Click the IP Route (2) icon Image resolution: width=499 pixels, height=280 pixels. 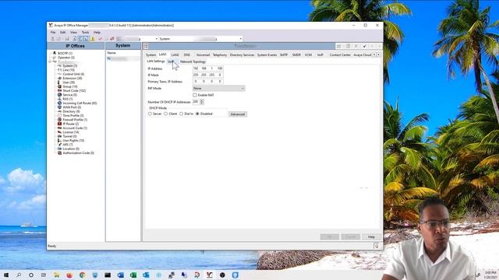click(x=59, y=124)
